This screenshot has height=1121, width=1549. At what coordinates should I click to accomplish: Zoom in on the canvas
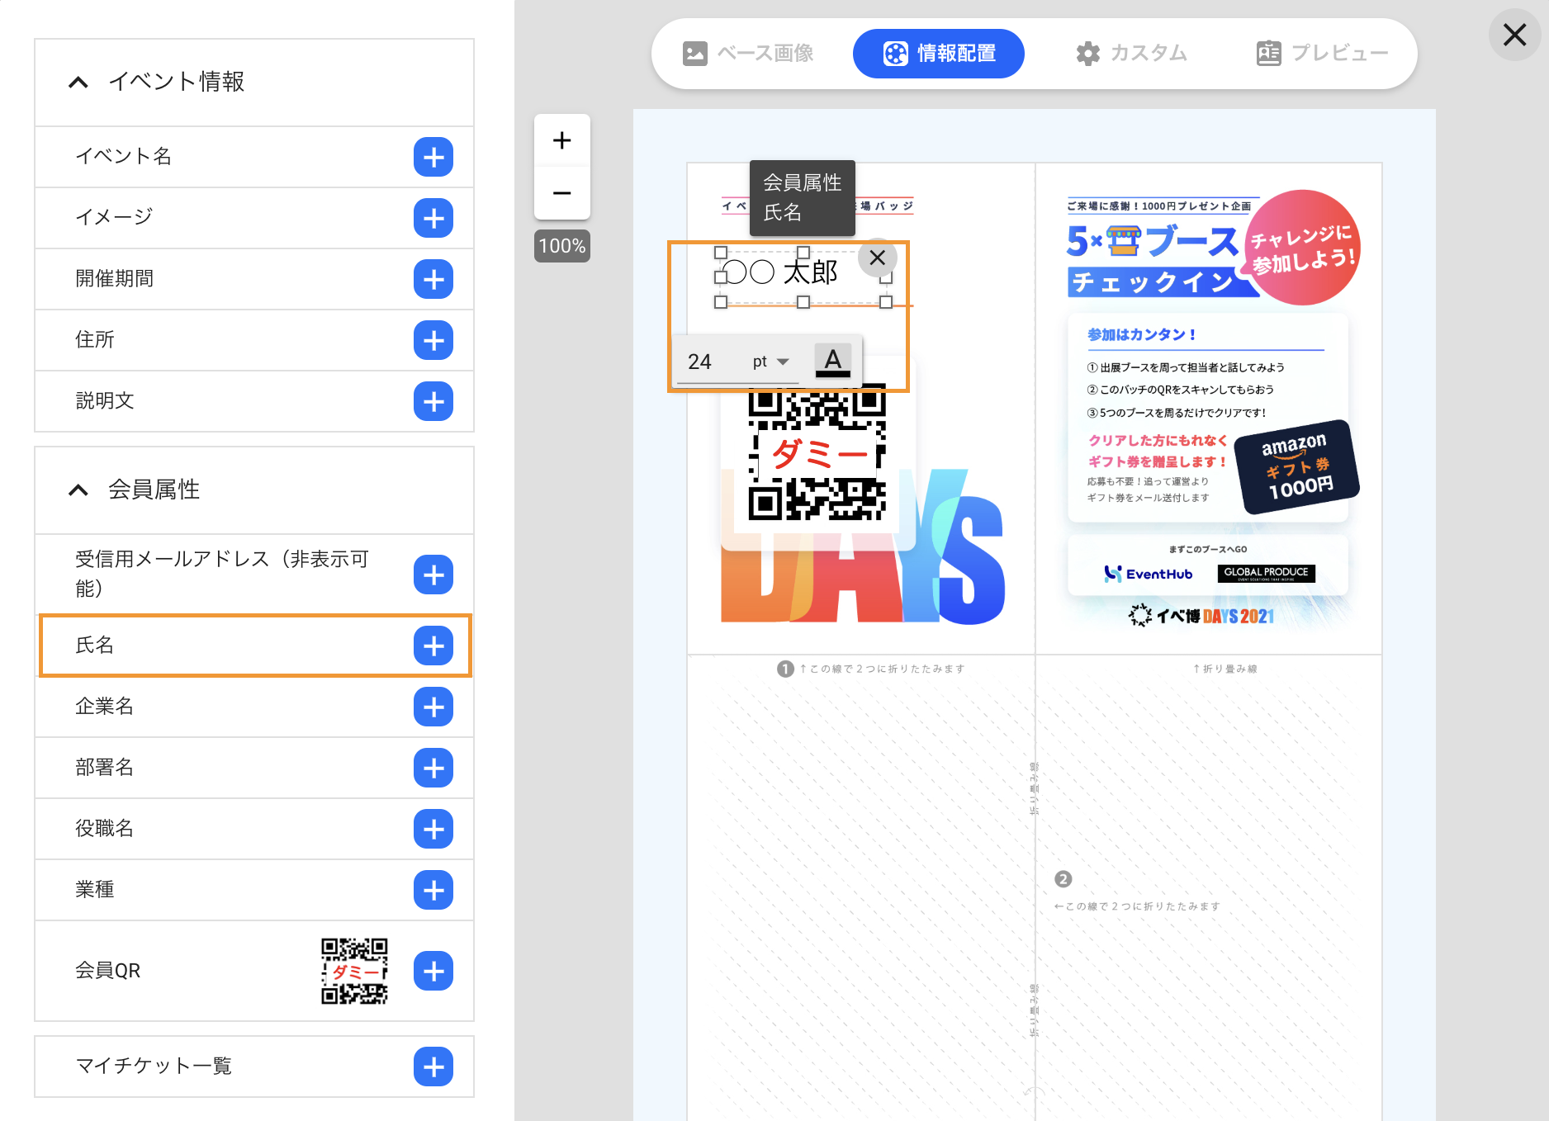click(x=562, y=140)
